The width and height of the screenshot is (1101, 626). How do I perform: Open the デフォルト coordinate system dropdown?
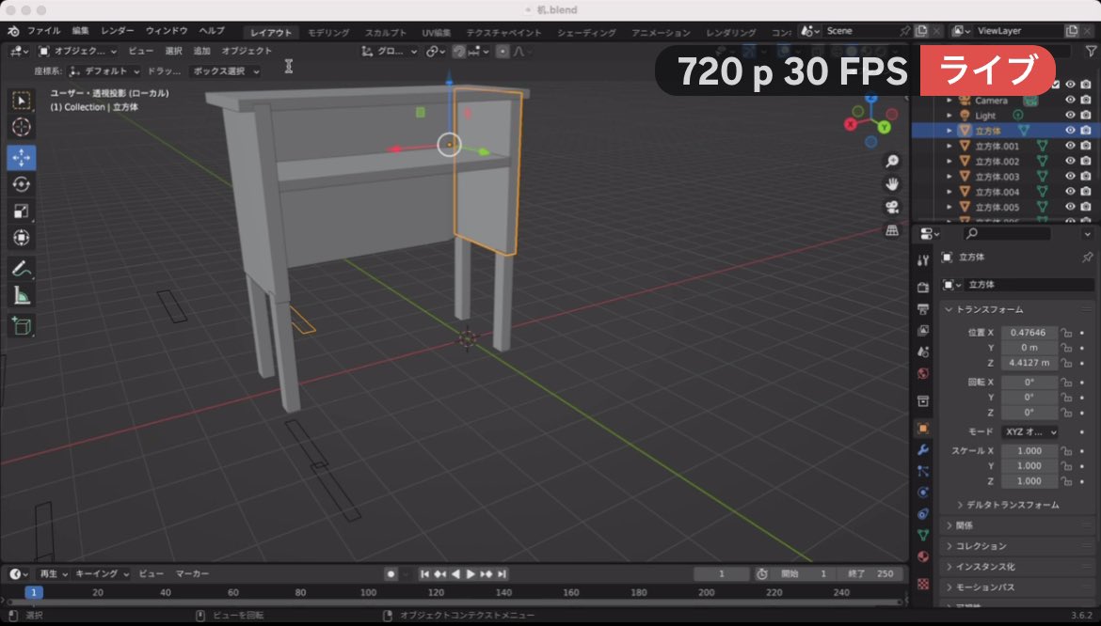pos(104,70)
